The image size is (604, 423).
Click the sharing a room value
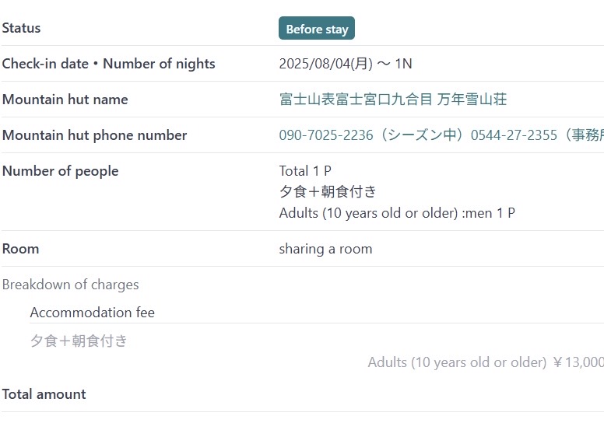click(x=326, y=249)
